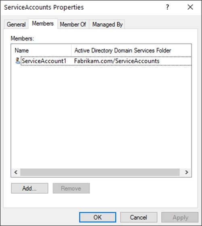Click the Apply button
The width and height of the screenshot is (202, 226).
[180, 217]
